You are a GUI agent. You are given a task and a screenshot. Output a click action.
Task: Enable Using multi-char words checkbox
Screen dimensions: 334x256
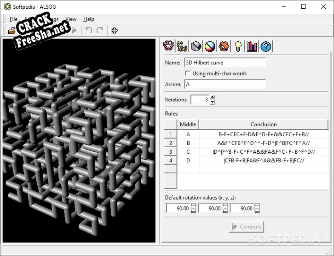(188, 73)
